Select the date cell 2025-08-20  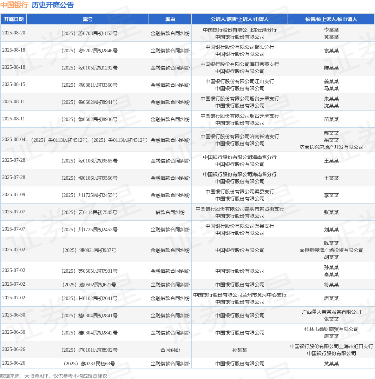click(14, 33)
